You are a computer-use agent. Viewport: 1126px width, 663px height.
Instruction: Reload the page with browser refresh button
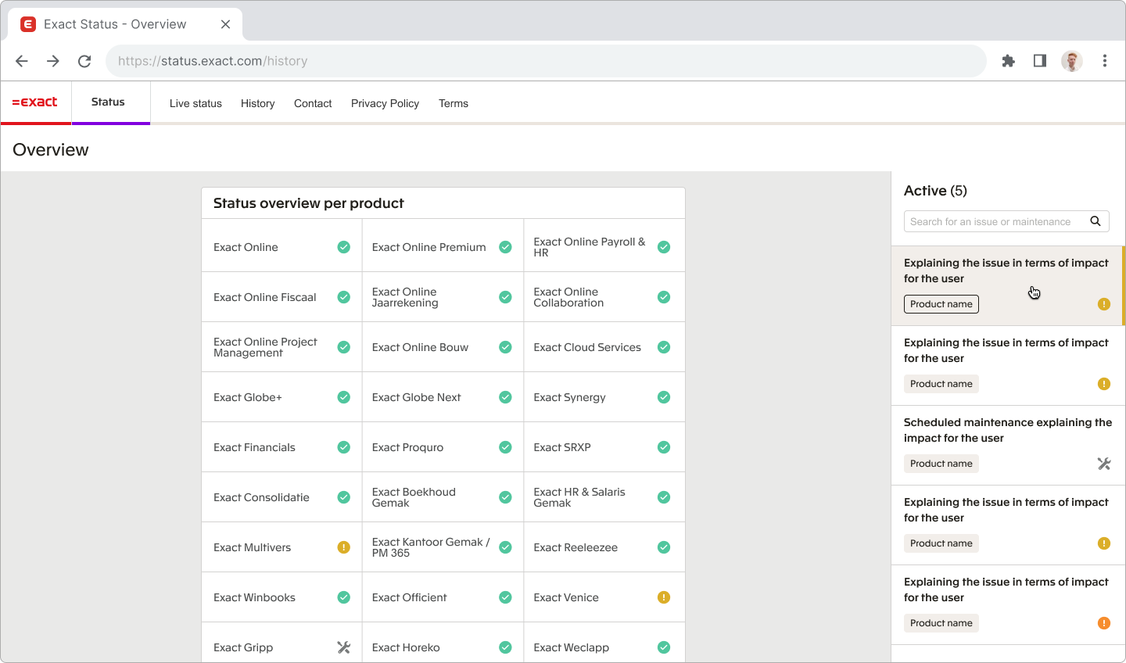(84, 61)
